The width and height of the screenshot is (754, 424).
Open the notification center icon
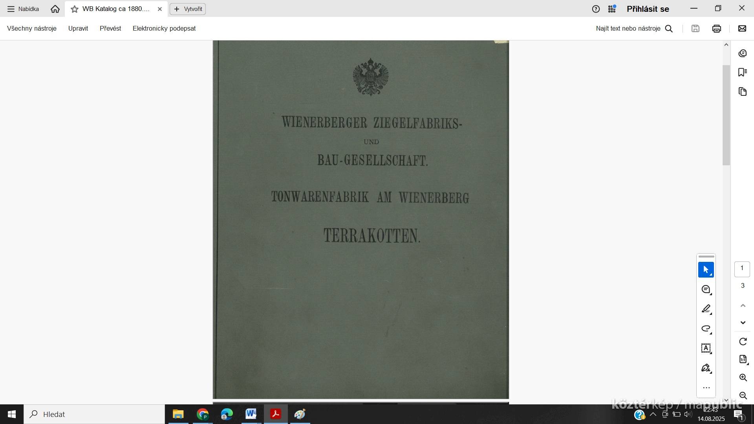click(739, 415)
